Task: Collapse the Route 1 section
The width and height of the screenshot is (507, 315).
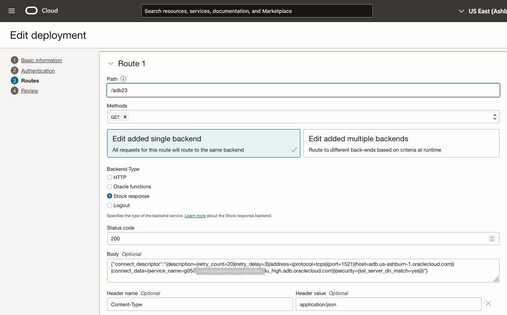Action: pos(110,64)
